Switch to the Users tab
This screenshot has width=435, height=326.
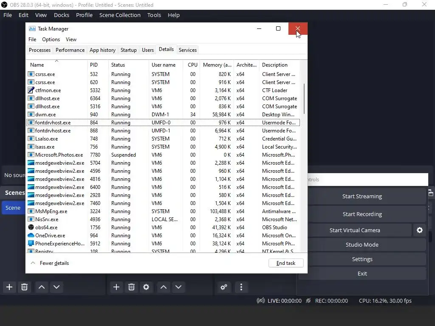[147, 50]
